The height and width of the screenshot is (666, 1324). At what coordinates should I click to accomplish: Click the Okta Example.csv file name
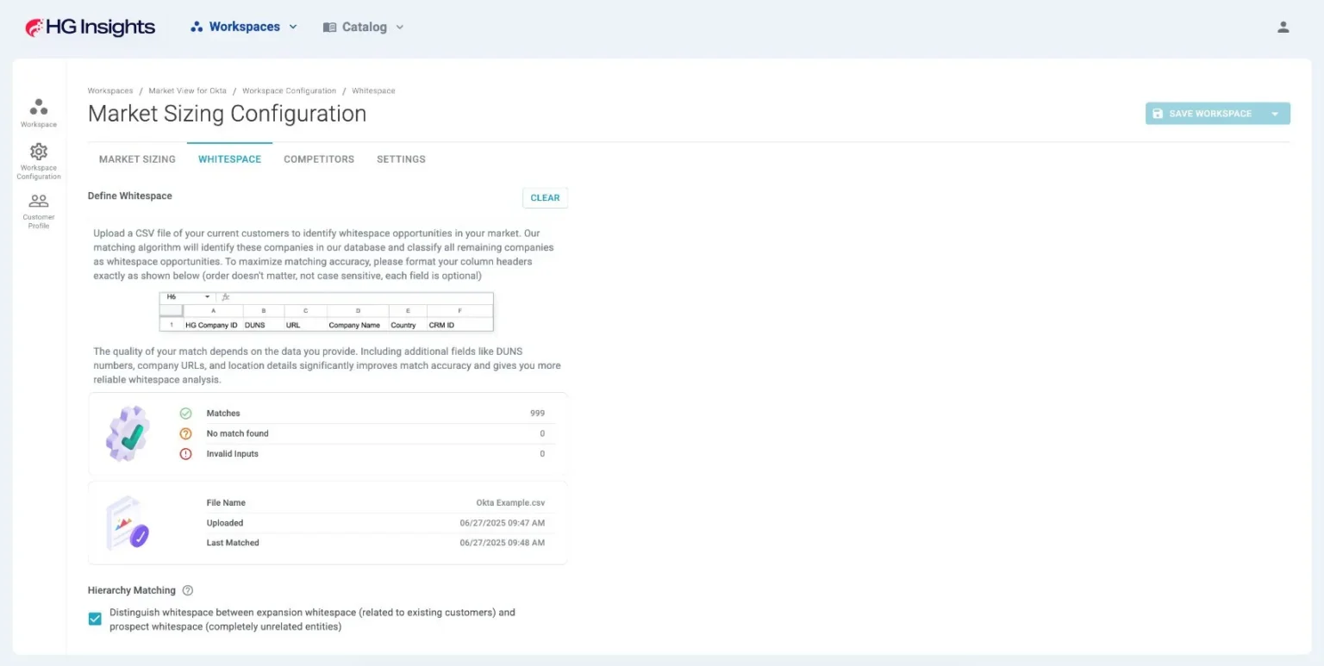coord(510,503)
